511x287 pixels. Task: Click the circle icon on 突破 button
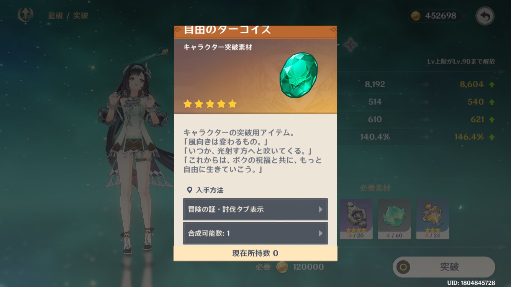[x=403, y=267]
